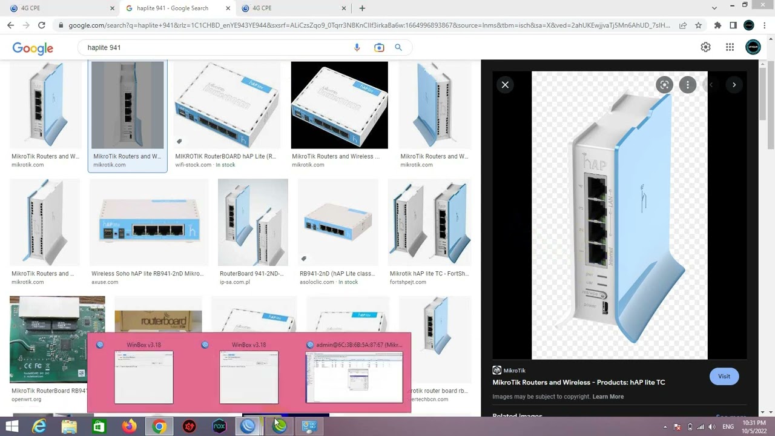
Task: Click the Google logo
Action: [33, 48]
